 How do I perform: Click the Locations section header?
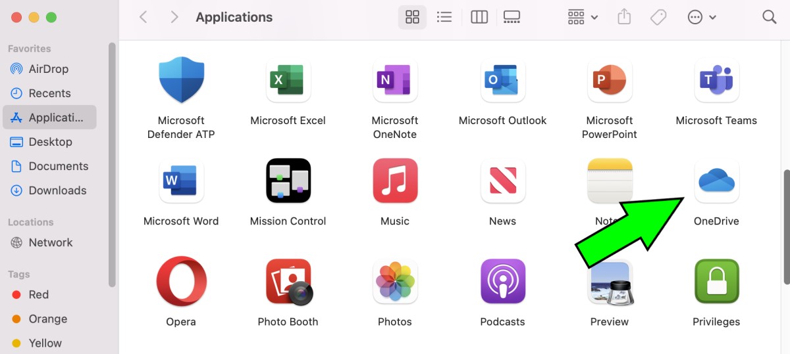tap(31, 222)
